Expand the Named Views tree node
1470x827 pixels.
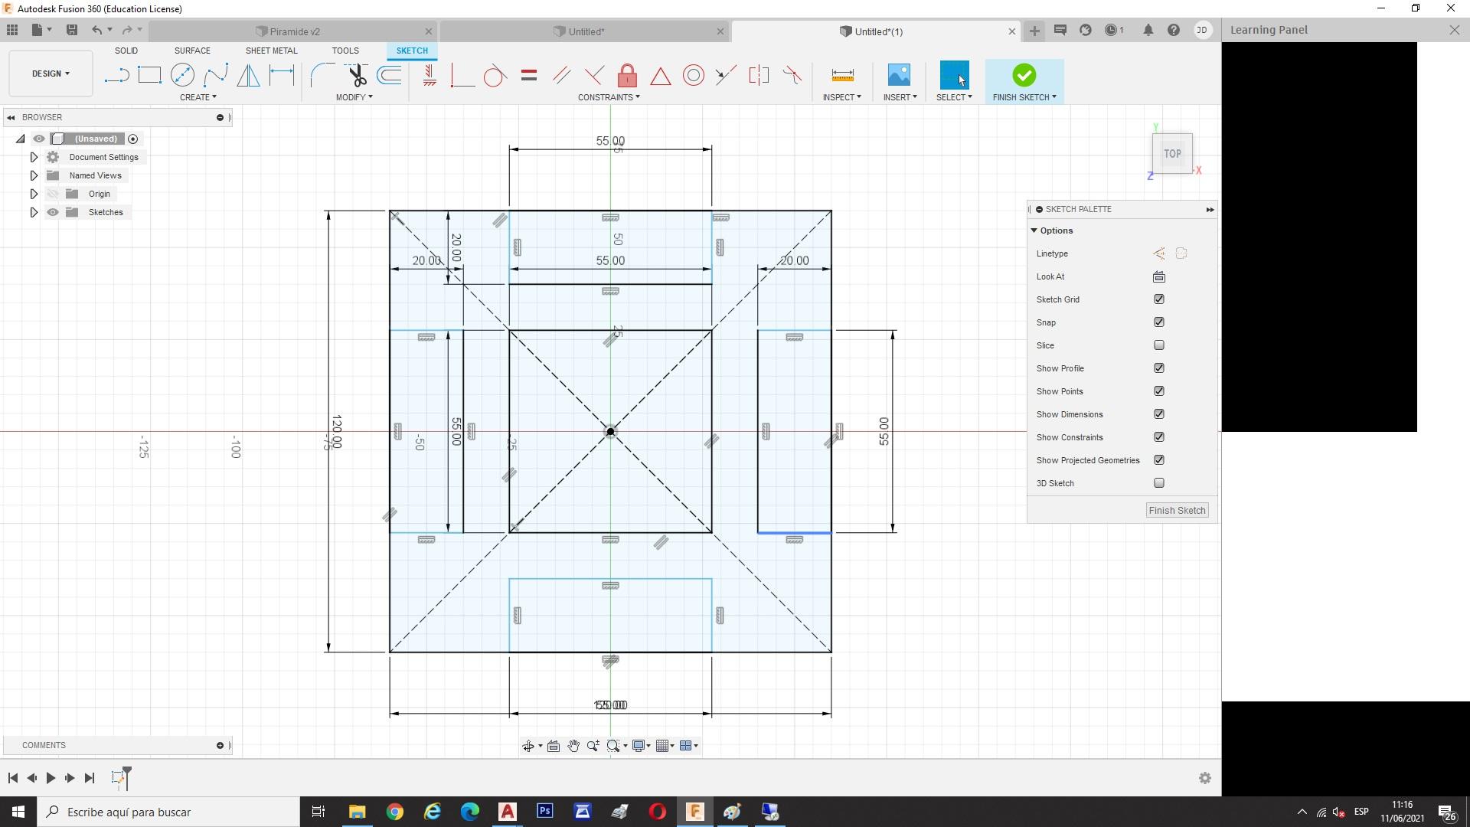[x=34, y=175]
